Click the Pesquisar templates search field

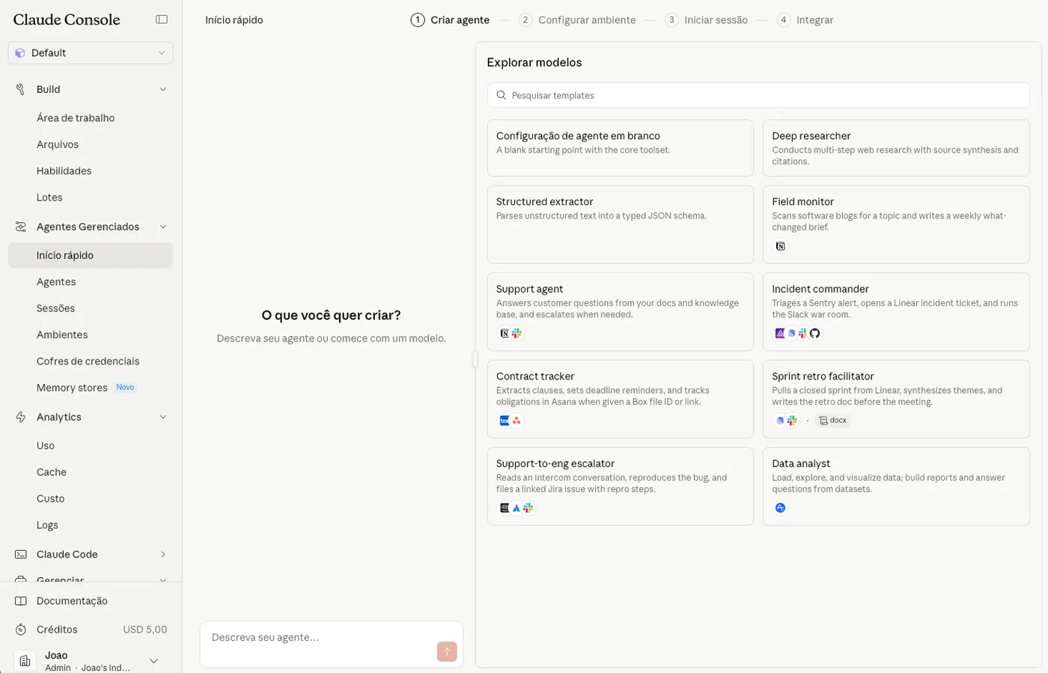(x=758, y=95)
